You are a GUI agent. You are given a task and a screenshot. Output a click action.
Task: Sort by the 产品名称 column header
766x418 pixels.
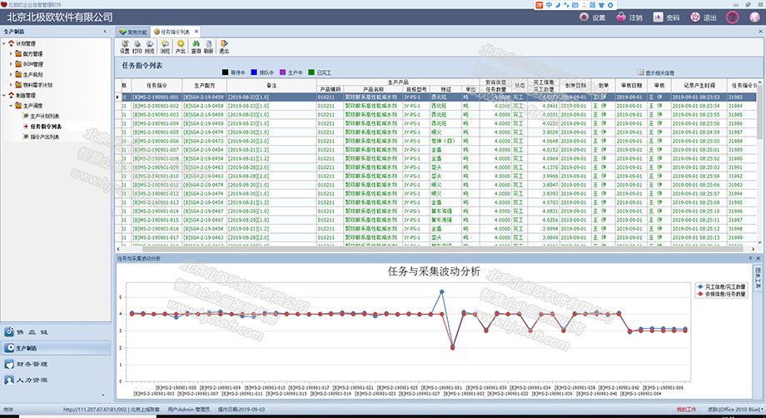pyautogui.click(x=374, y=89)
